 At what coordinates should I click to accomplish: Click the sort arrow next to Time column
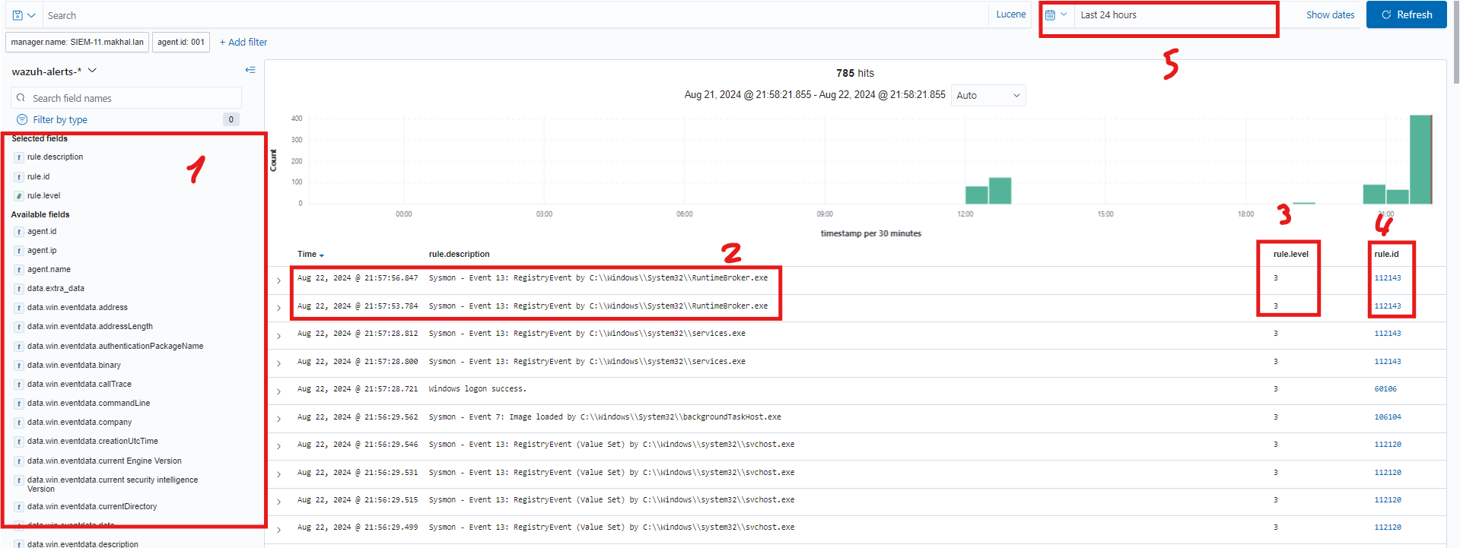tap(322, 255)
